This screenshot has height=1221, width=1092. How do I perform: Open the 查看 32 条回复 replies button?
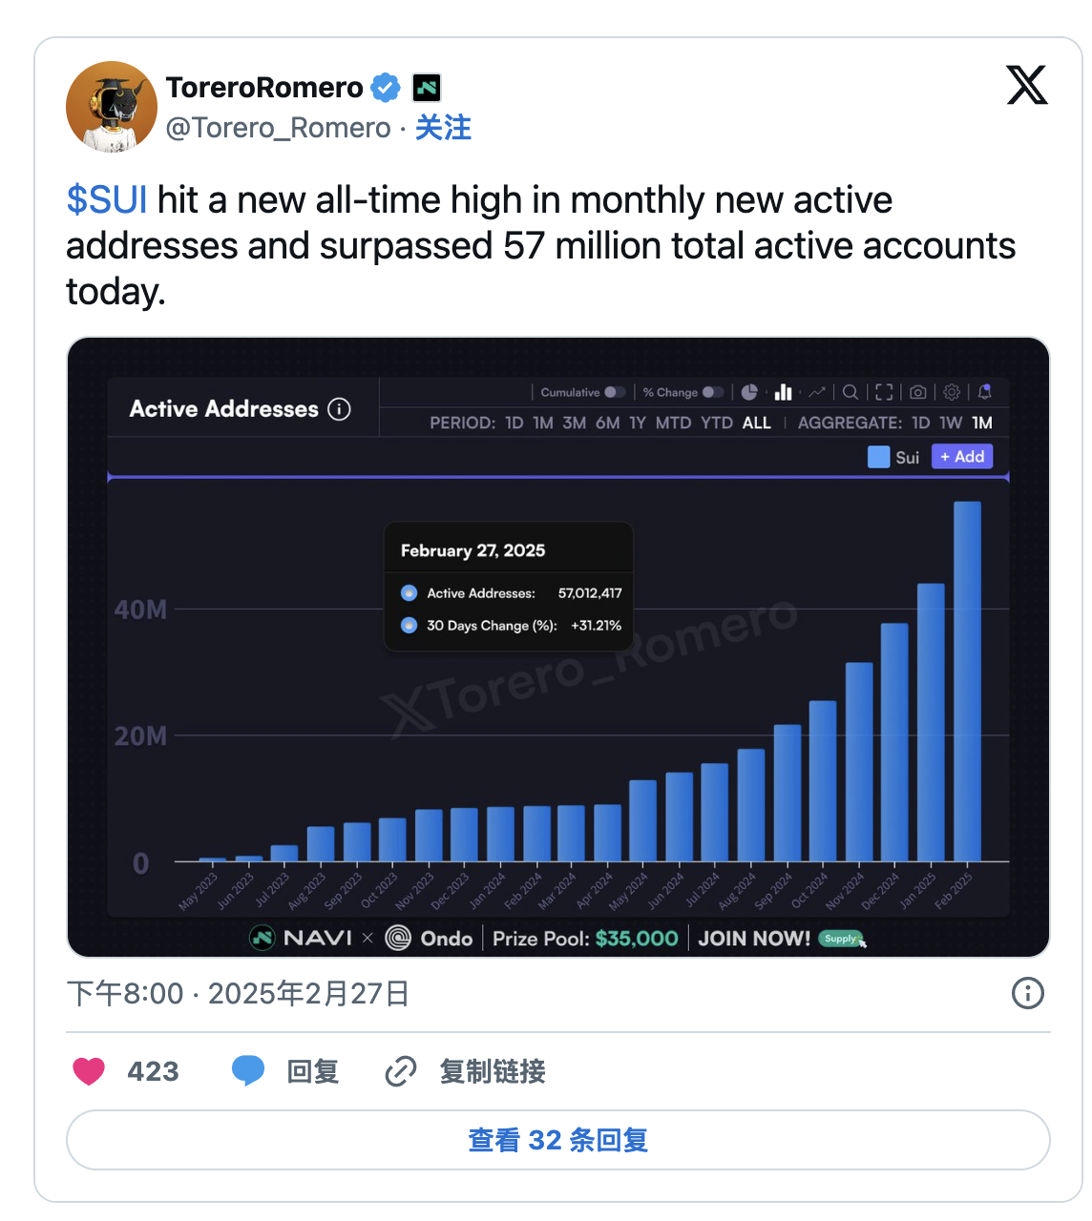pyautogui.click(x=557, y=1140)
